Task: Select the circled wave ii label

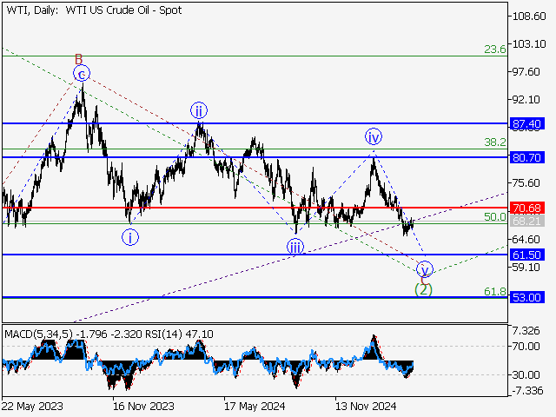Action: [x=199, y=110]
